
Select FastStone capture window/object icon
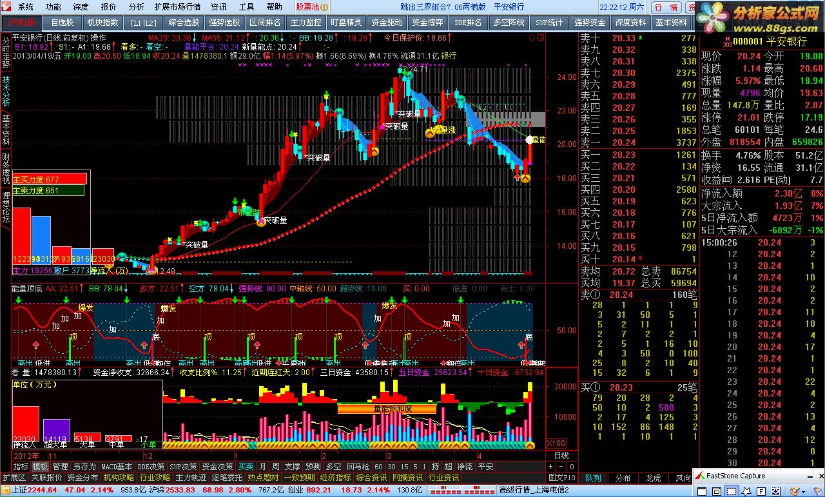point(717,491)
